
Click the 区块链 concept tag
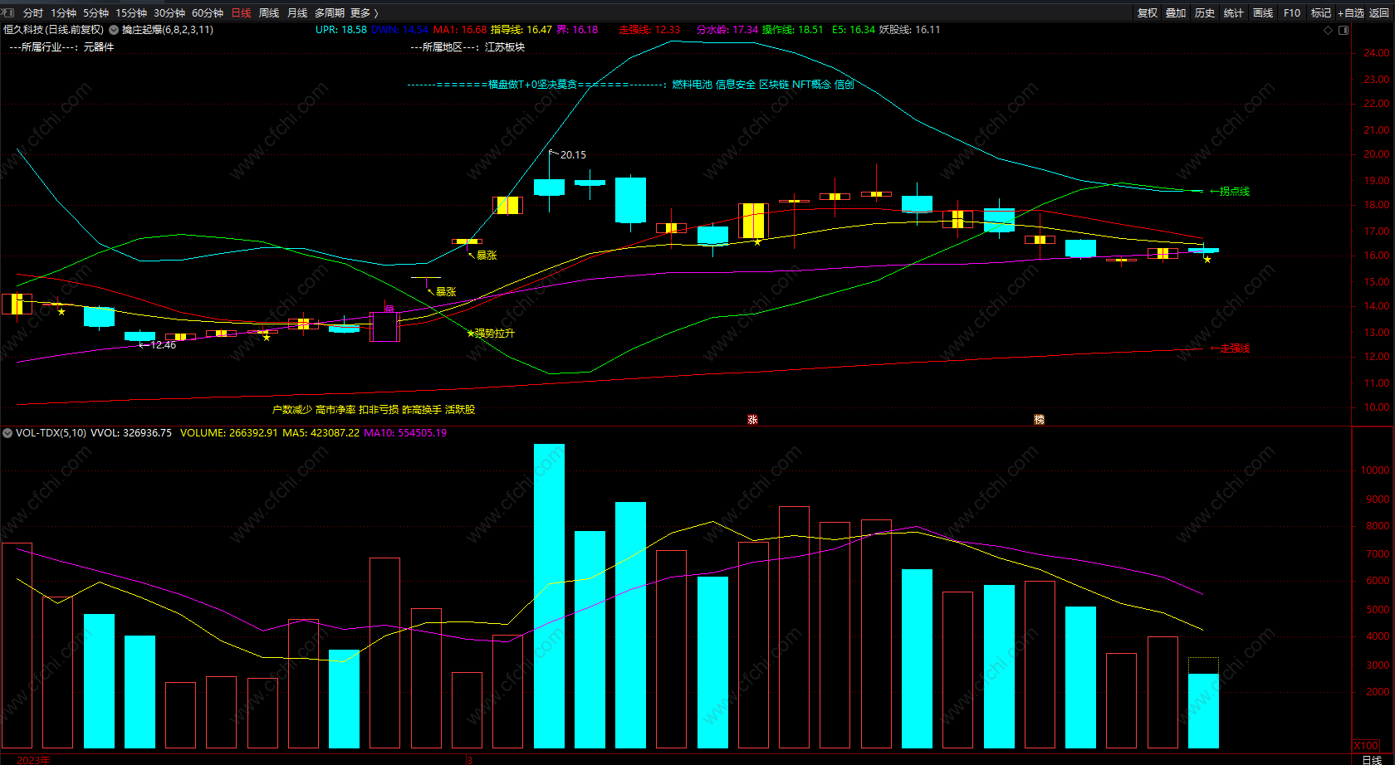coord(774,85)
